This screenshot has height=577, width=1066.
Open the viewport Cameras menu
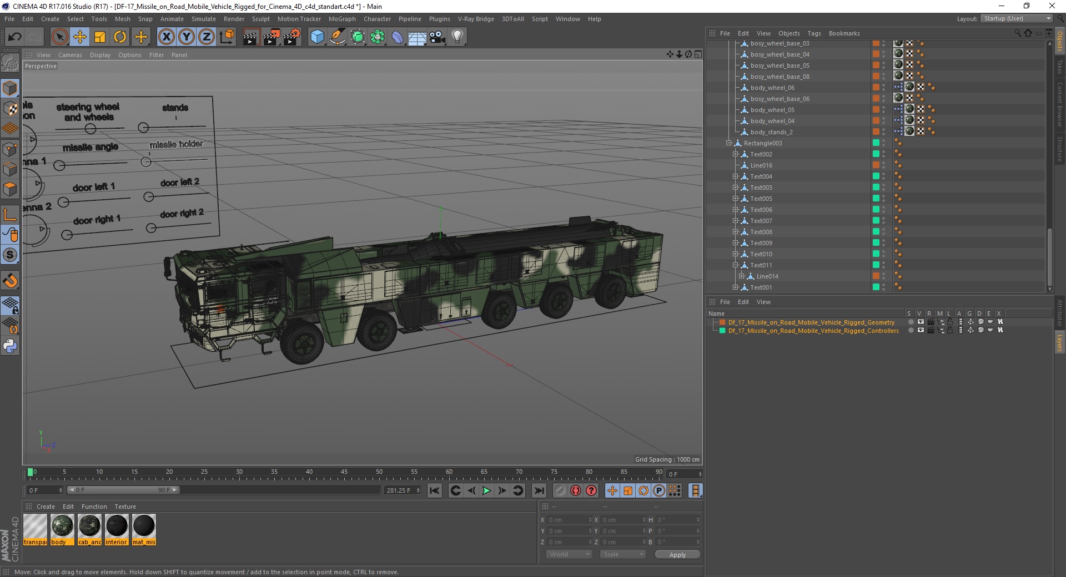point(70,55)
